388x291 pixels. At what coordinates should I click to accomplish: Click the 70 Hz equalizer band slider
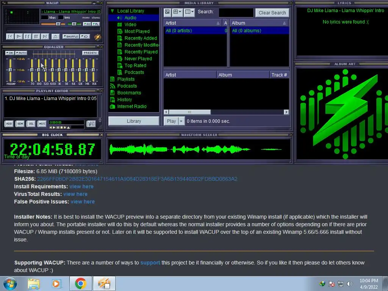click(x=32, y=70)
